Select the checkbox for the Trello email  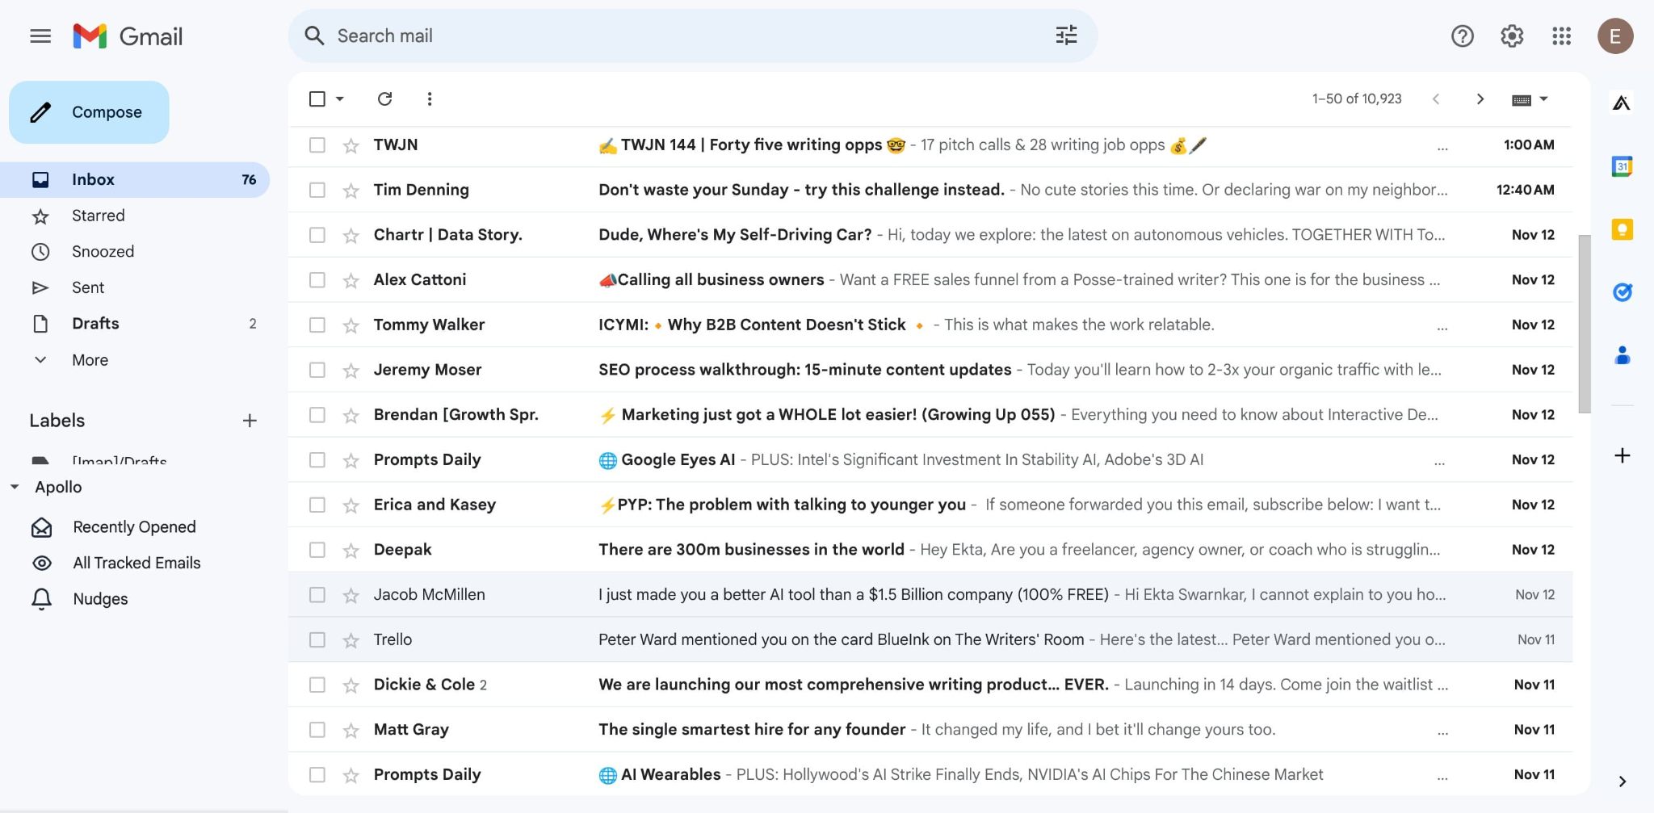tap(317, 639)
